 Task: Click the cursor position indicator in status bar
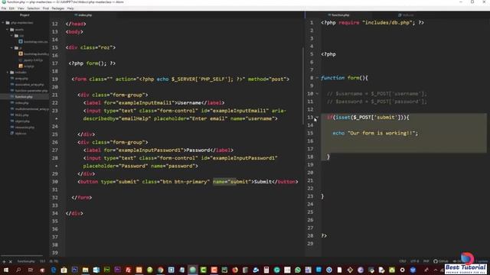click(x=43, y=261)
